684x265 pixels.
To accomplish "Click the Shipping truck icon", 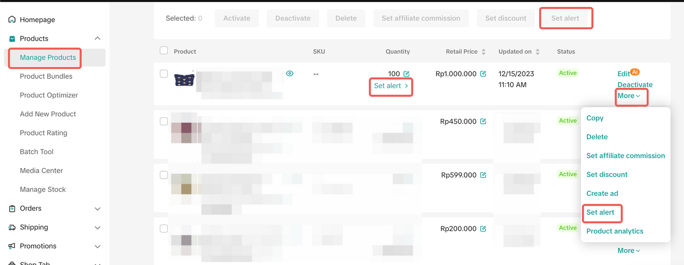I will (x=12, y=227).
